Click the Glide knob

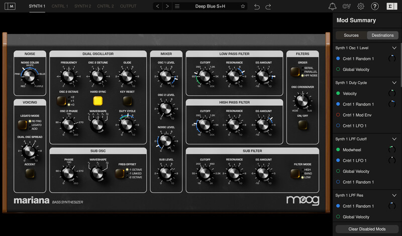click(x=127, y=76)
